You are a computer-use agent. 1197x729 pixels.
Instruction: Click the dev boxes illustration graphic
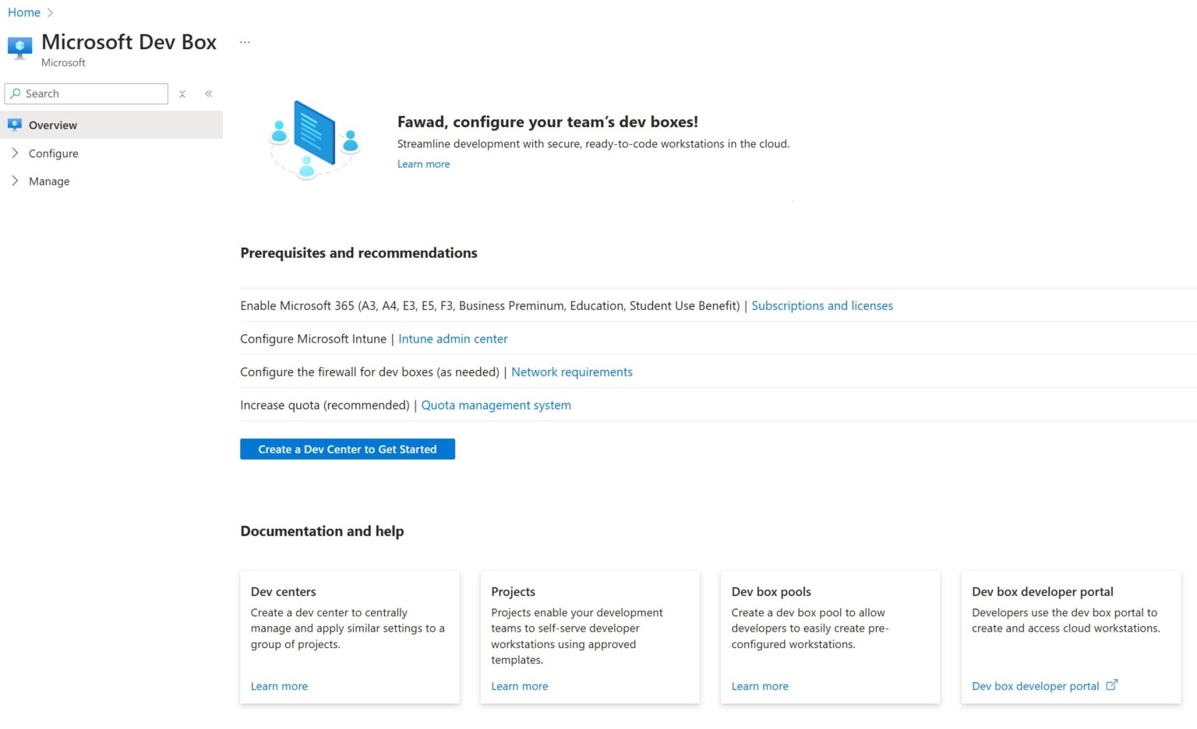click(312, 139)
